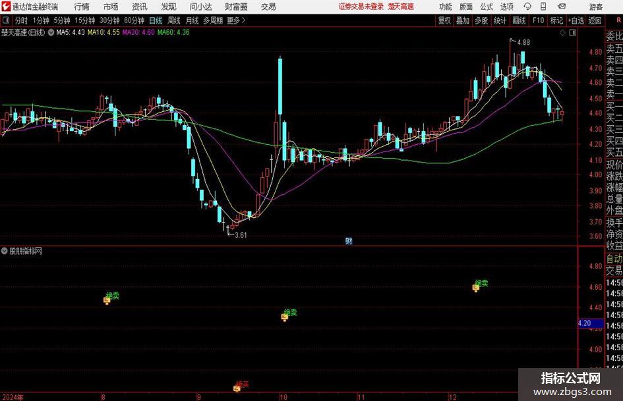Switch to 1分钟 period tab

coord(41,20)
